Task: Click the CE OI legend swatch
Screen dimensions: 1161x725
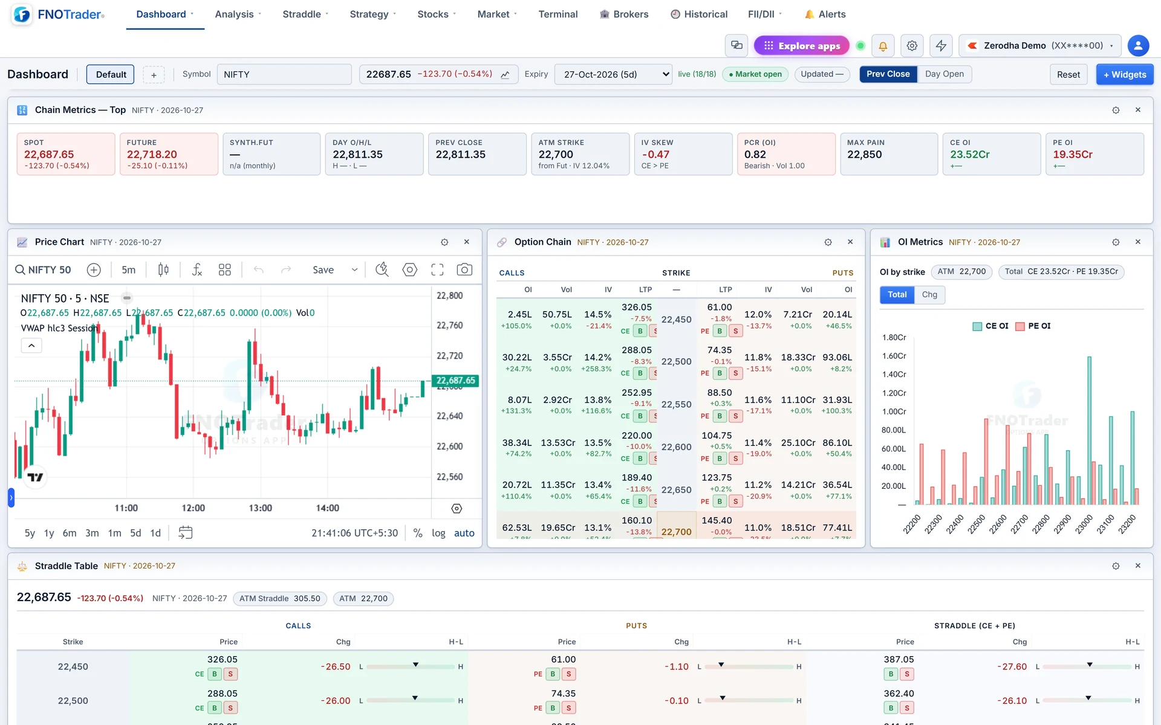Action: coord(977,326)
